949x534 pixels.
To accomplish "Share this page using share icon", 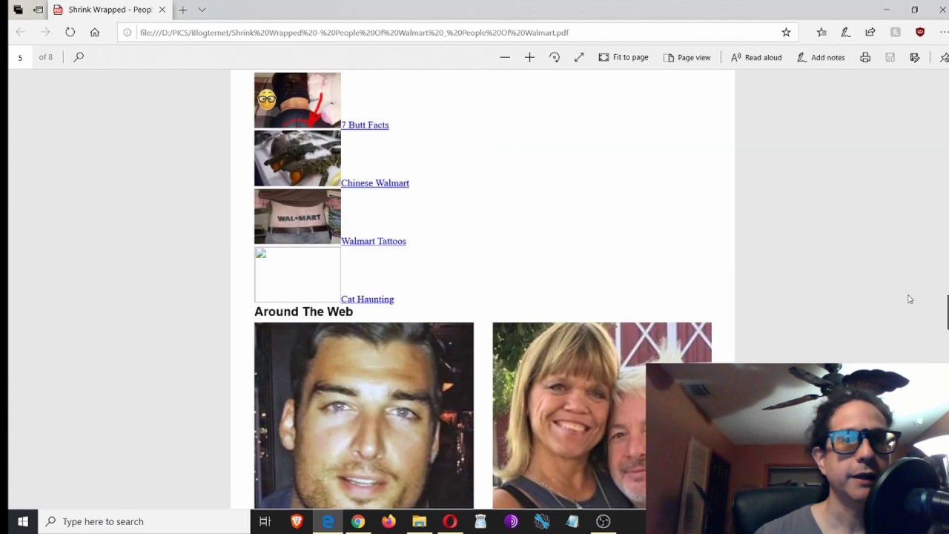I will (870, 33).
